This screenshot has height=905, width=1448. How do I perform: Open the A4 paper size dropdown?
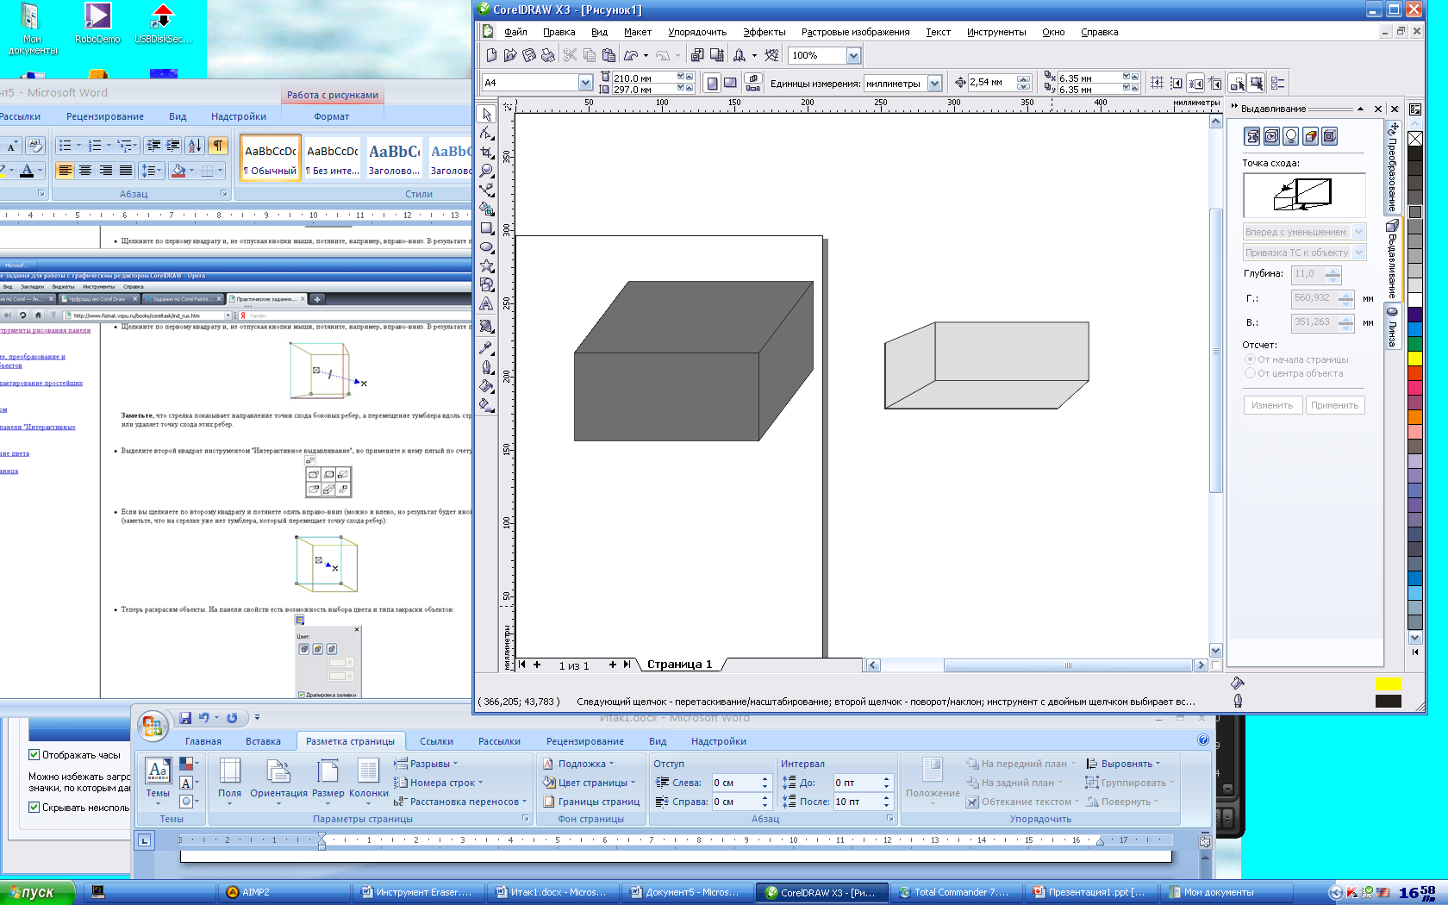pyautogui.click(x=585, y=83)
